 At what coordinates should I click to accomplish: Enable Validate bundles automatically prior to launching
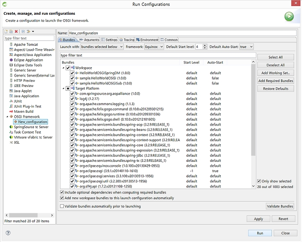point(62,206)
